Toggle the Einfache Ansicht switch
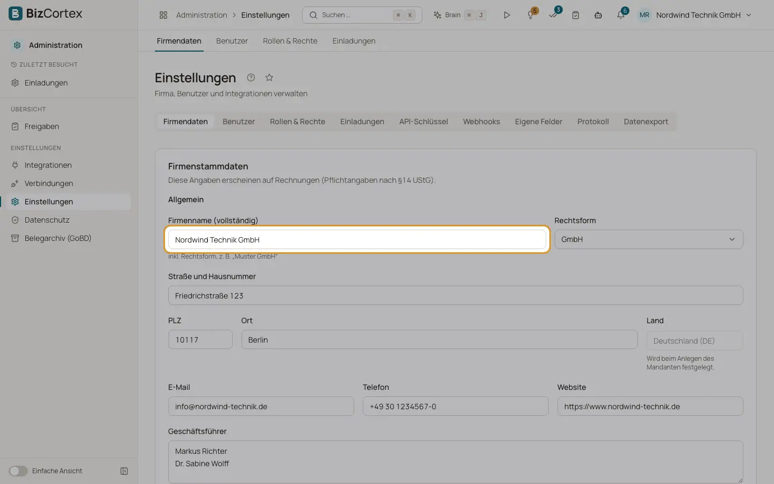774x484 pixels. coord(18,471)
